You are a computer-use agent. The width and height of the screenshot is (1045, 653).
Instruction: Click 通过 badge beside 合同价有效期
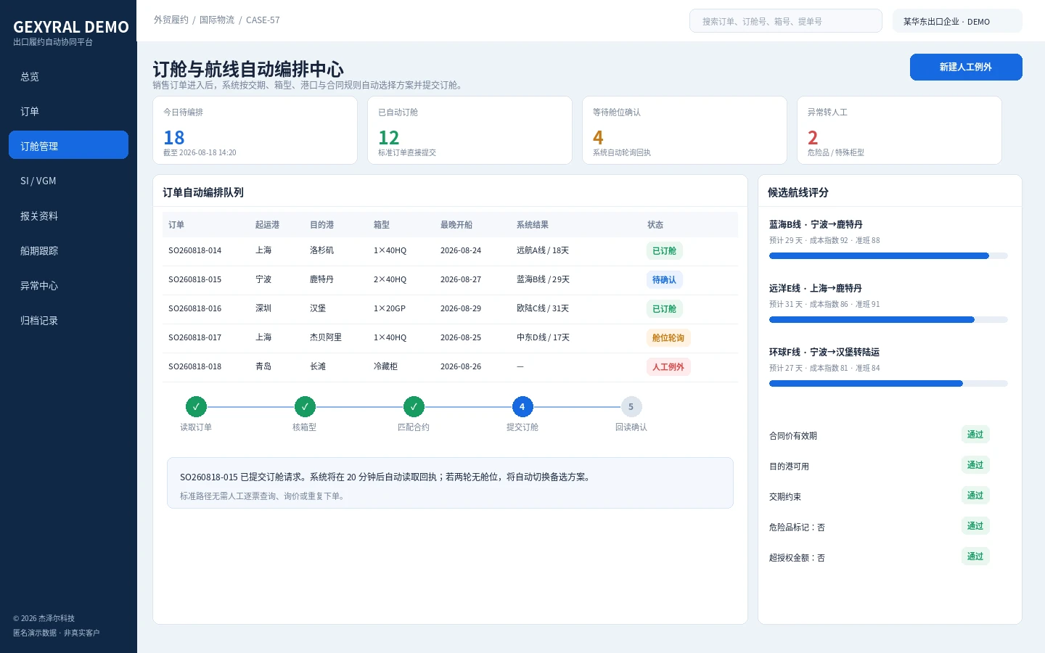[x=975, y=435]
